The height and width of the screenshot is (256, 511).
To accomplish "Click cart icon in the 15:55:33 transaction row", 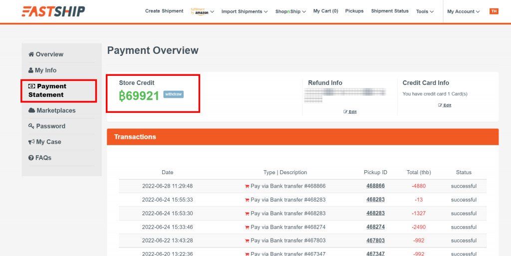I will click(247, 200).
